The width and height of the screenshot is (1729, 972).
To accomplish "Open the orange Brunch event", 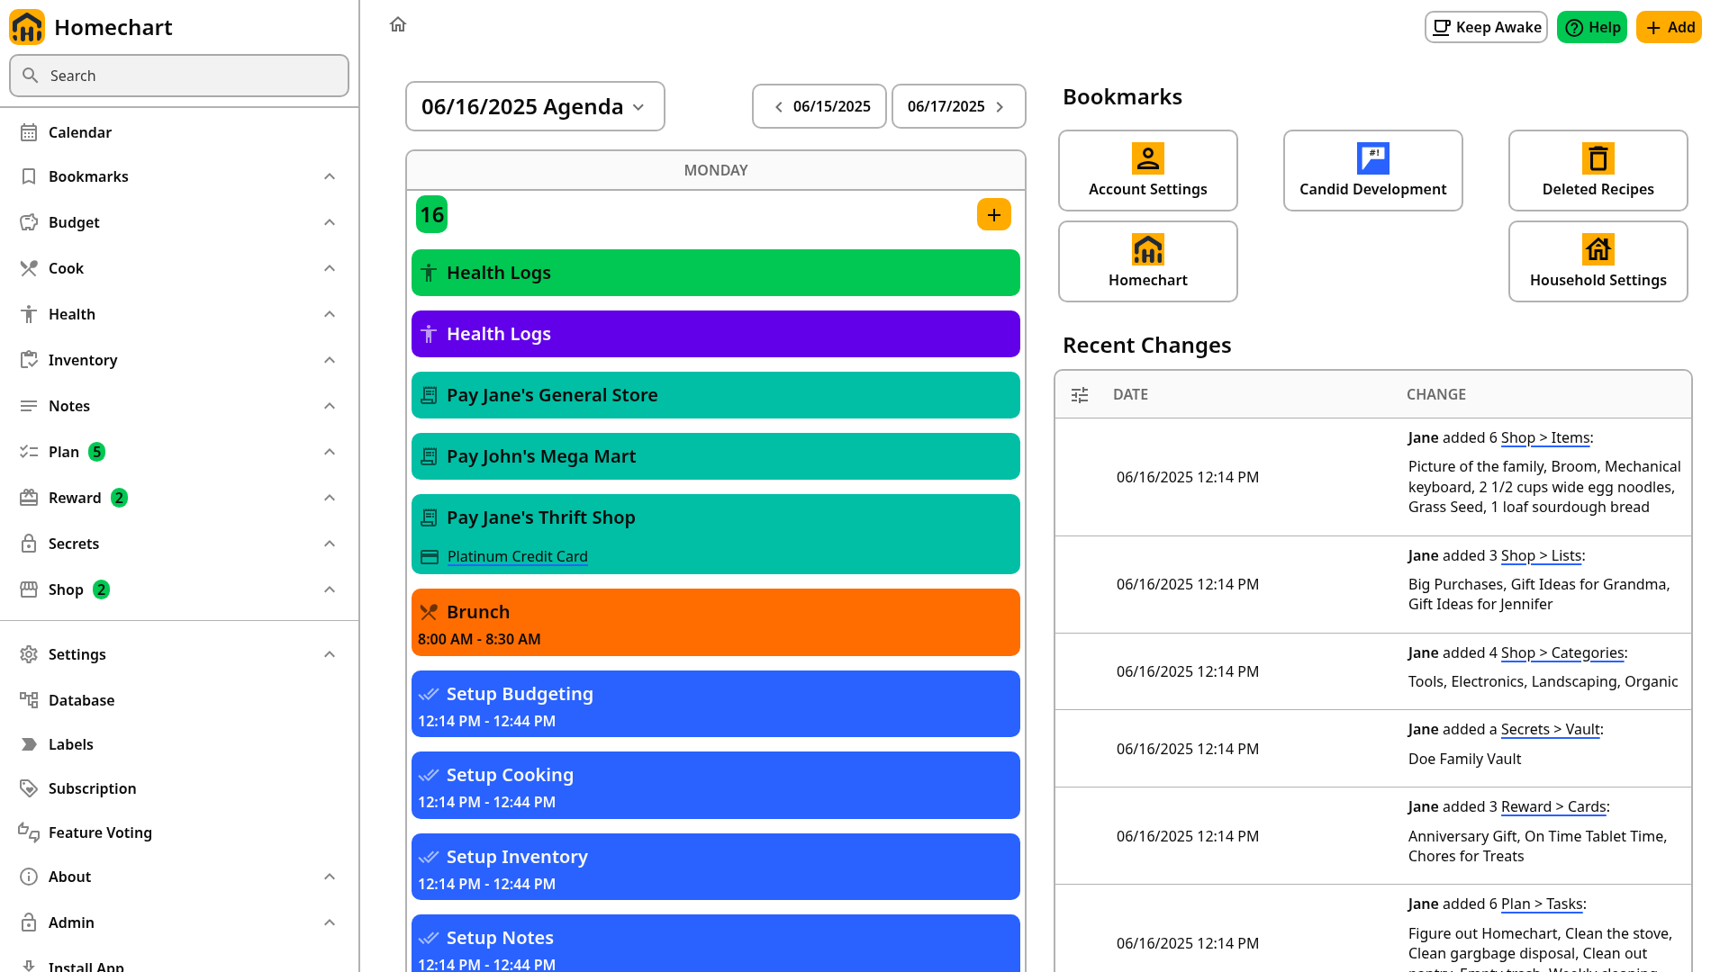I will tap(716, 623).
